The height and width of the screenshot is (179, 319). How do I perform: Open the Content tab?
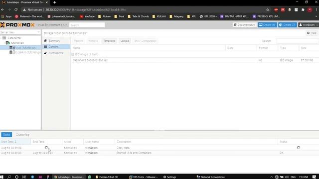pos(53,47)
